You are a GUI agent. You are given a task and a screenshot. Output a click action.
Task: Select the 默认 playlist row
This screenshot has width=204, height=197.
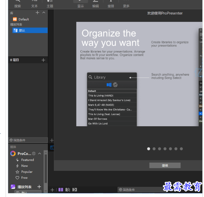pyautogui.click(x=30, y=30)
